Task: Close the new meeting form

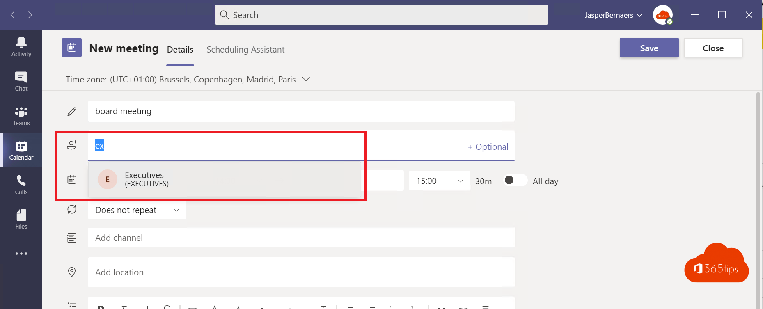Action: (x=713, y=48)
